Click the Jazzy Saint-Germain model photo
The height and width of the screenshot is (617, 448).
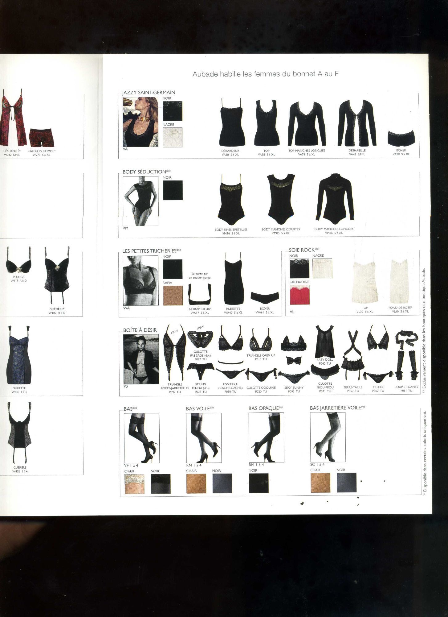pos(141,122)
